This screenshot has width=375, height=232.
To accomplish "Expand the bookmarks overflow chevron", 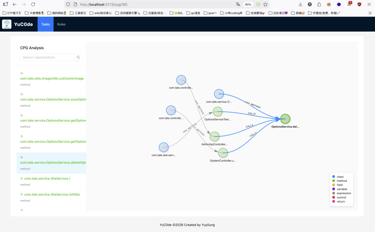I will tap(370, 13).
